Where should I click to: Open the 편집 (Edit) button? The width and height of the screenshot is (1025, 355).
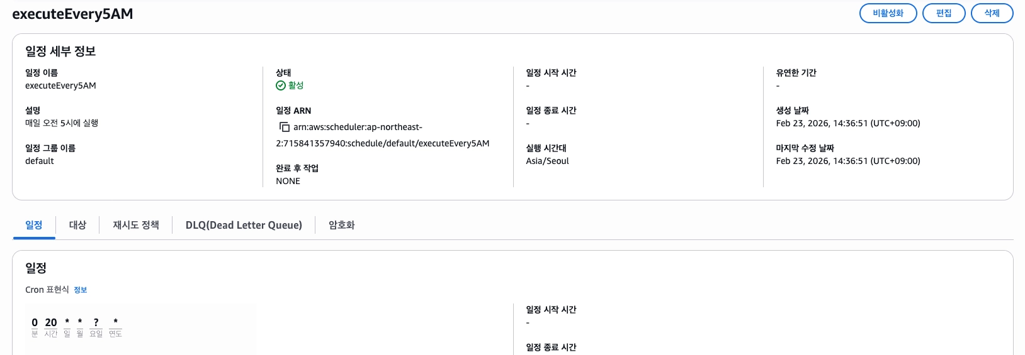[x=943, y=13]
